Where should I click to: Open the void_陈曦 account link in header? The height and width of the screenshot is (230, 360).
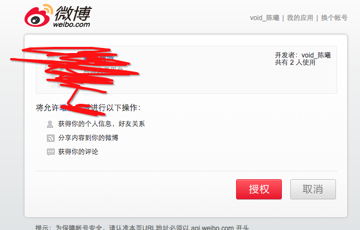coord(265,18)
